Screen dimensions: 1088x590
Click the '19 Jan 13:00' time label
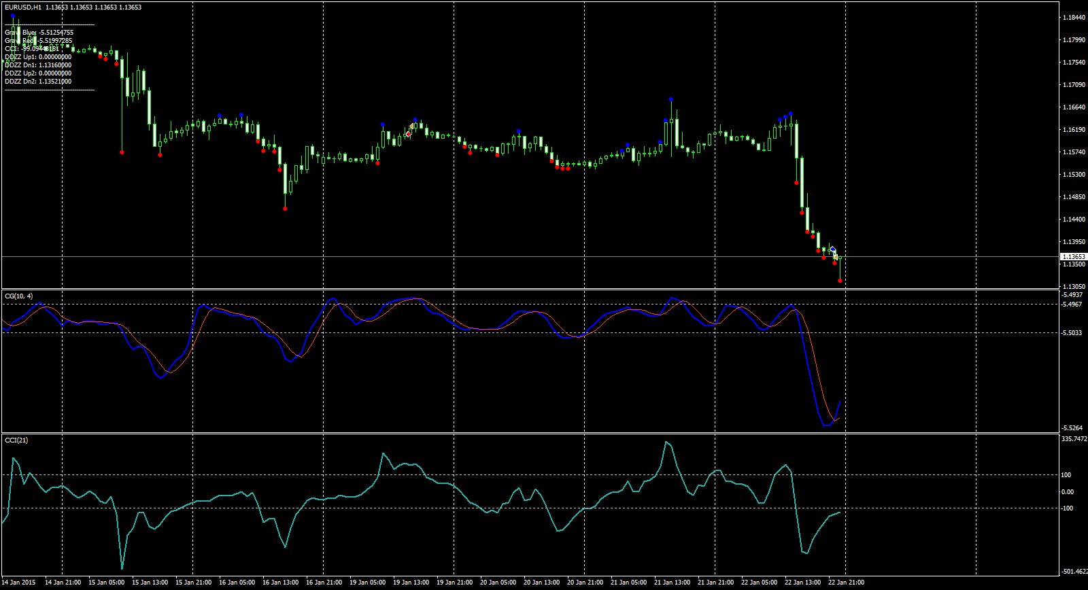click(411, 583)
